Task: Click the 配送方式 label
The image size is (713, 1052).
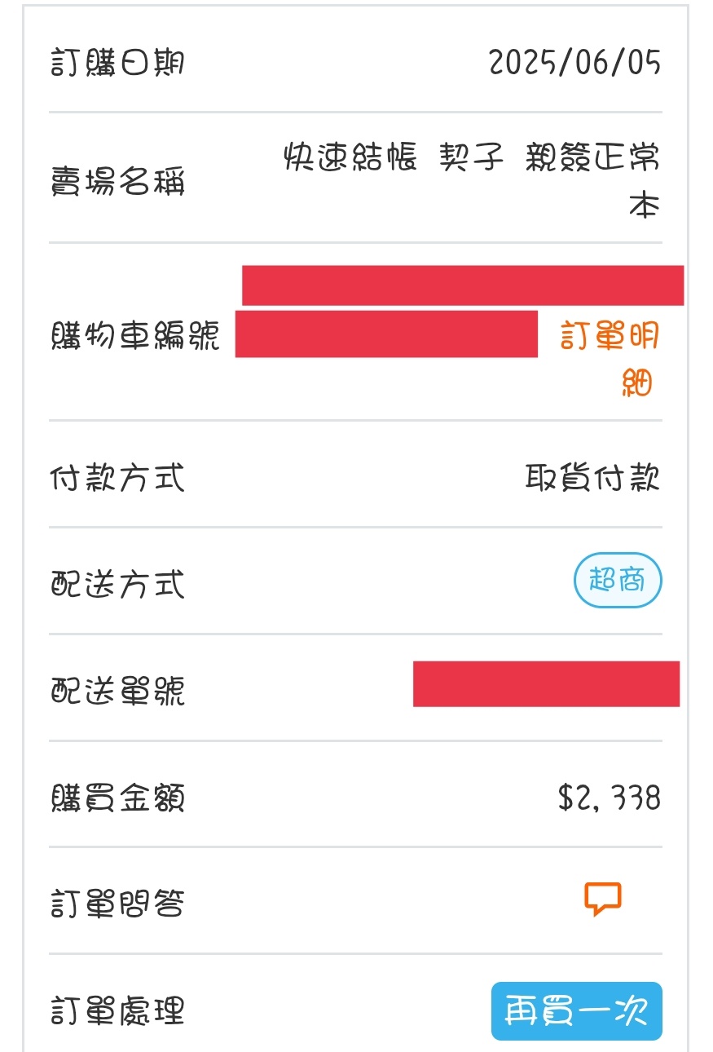Action: (x=118, y=585)
